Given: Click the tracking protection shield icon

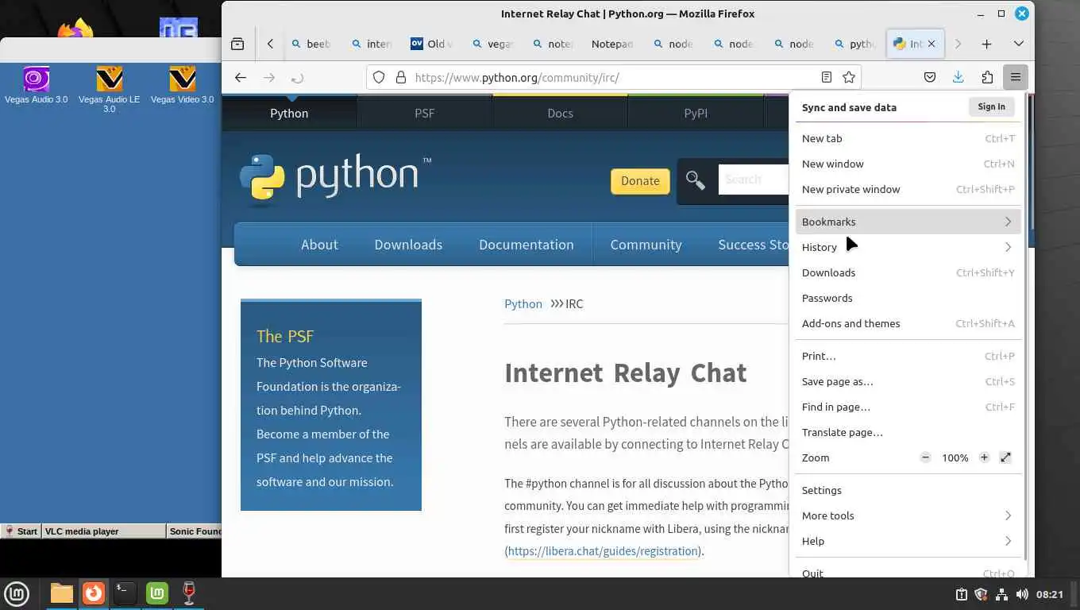Looking at the screenshot, I should (379, 77).
